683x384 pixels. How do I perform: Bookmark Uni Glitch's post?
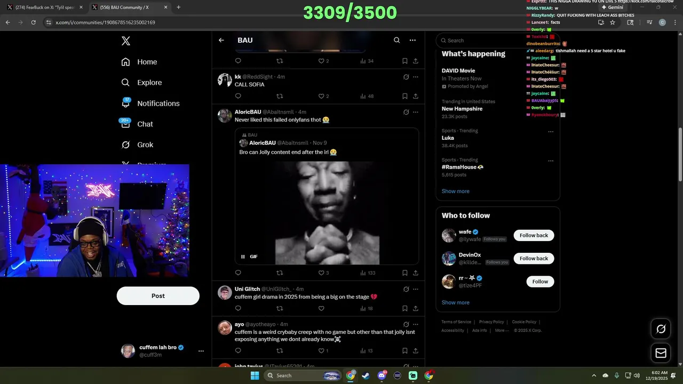pos(405,308)
